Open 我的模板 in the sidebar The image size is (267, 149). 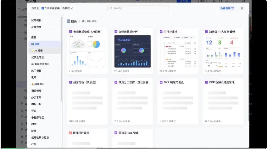(36, 20)
